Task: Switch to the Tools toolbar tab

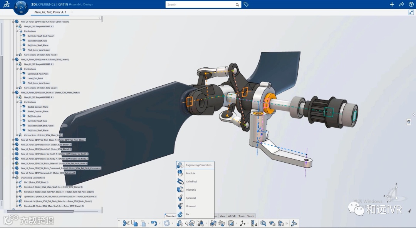Action: click(x=242, y=216)
